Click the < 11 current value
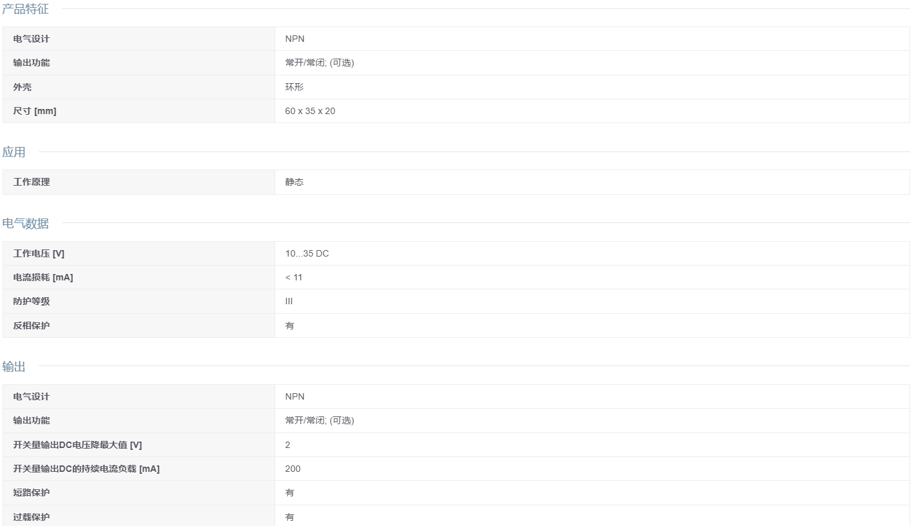This screenshot has width=916, height=526. pos(293,277)
